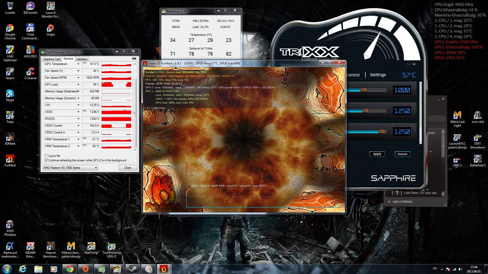Expand the GPU Load sensor dropdown
Image resolution: width=488 pixels, height=274 pixels.
78,84
